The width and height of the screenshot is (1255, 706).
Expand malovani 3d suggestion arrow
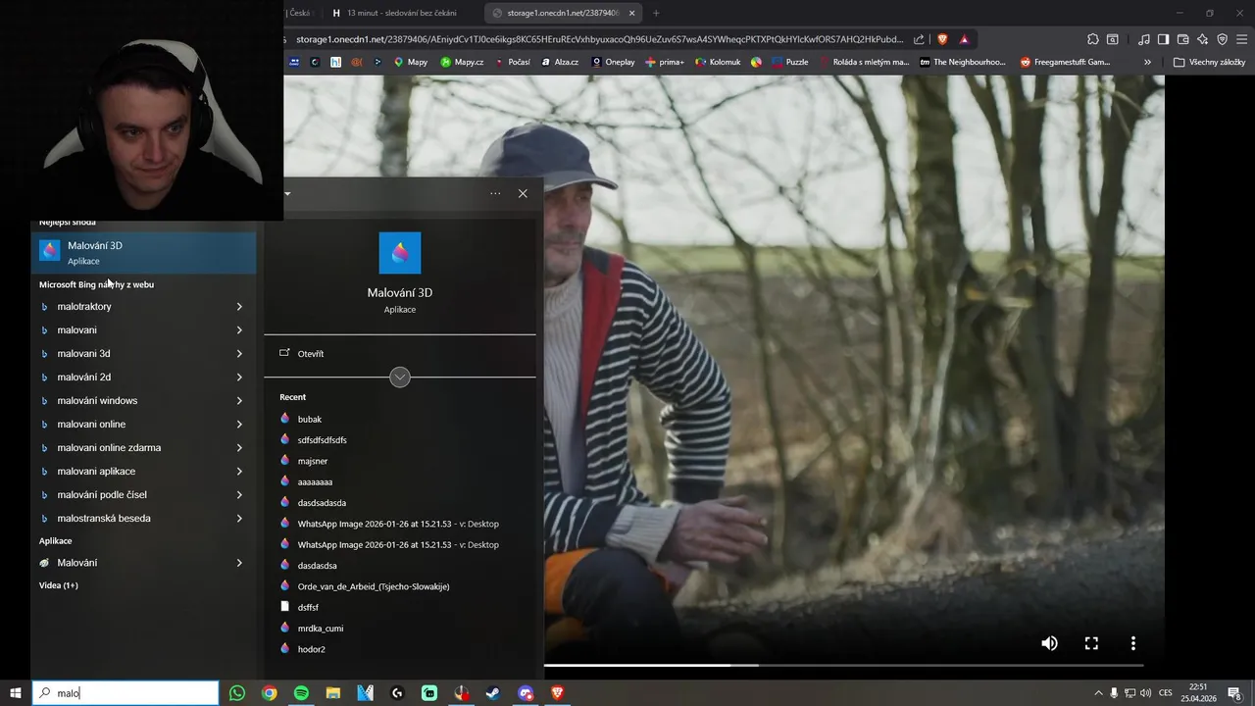[x=239, y=354]
